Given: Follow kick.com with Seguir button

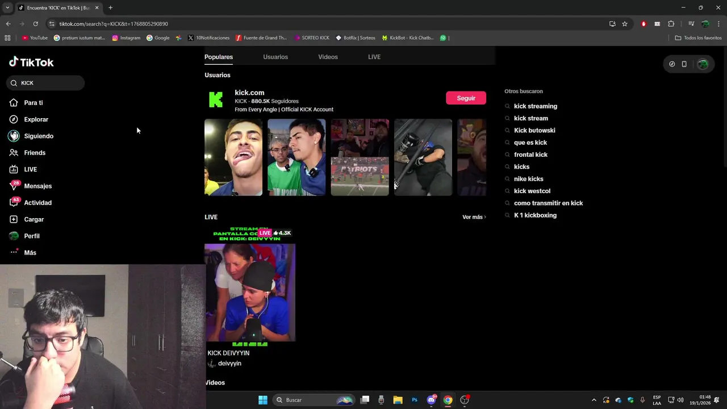Looking at the screenshot, I should [x=466, y=98].
